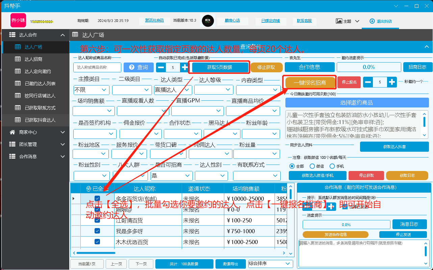Open the 综合排序 sort dropdown
The height and width of the screenshot is (270, 433).
(270, 264)
